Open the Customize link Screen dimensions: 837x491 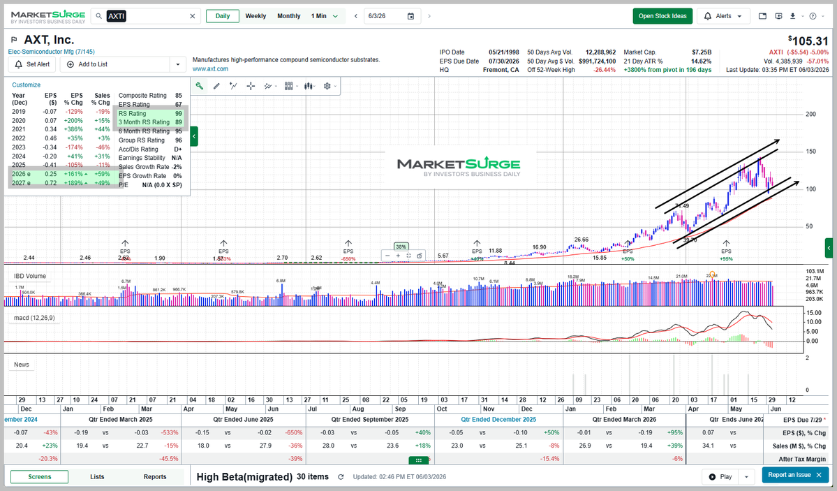(26, 85)
